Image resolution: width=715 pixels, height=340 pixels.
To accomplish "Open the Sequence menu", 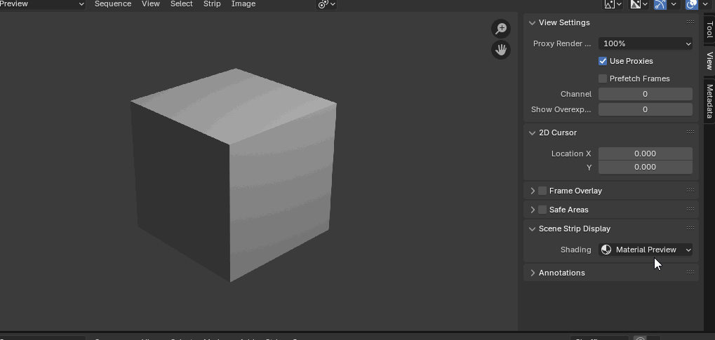I will (x=113, y=4).
